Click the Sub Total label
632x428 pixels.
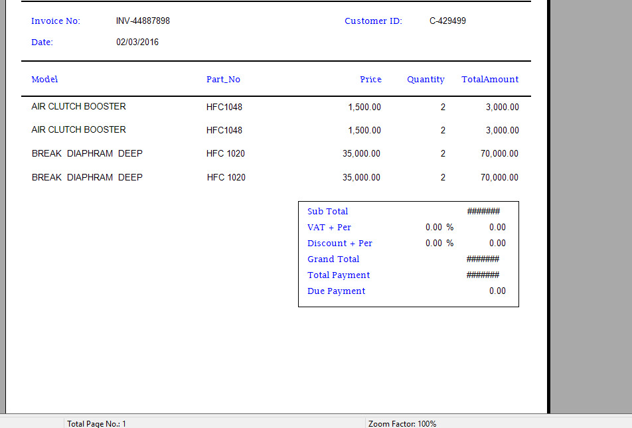(x=328, y=212)
